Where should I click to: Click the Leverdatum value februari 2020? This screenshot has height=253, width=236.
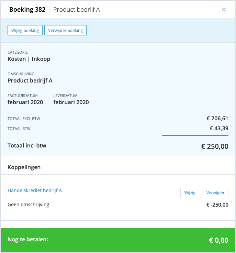click(71, 102)
